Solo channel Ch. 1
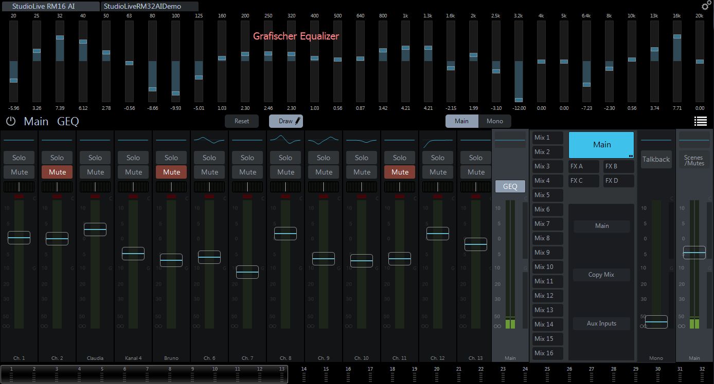The height and width of the screenshot is (384, 714). point(19,158)
